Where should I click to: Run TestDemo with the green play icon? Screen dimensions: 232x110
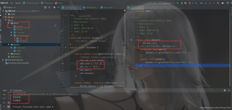coord(178,3)
